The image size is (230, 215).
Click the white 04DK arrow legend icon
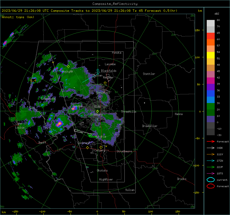tap(211, 148)
